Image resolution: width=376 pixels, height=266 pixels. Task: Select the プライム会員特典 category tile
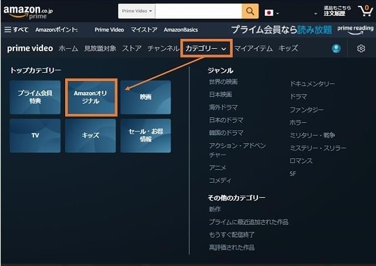(35, 97)
